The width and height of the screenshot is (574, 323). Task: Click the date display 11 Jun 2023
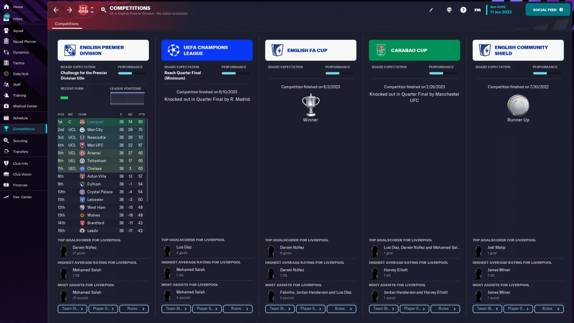pos(501,12)
